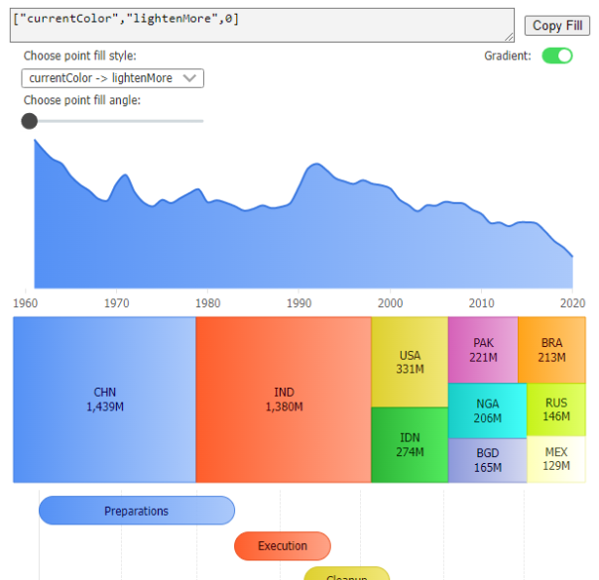Click the RUS lime treemap tile
The image size is (599, 580).
tap(555, 410)
